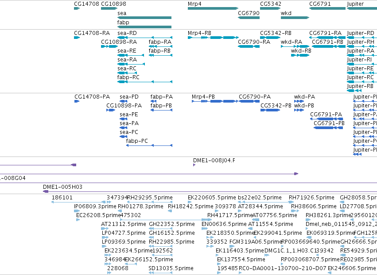Select the Mrp4-PB protein glyph
Viewport: 377px width, 275px height.
[215, 101]
